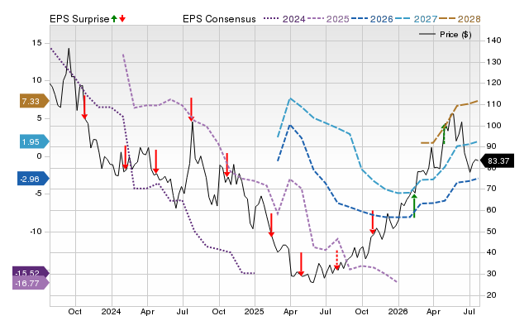
Task: Select the red surprise arrow just after Apr 2025
Action: pyautogui.click(x=301, y=264)
